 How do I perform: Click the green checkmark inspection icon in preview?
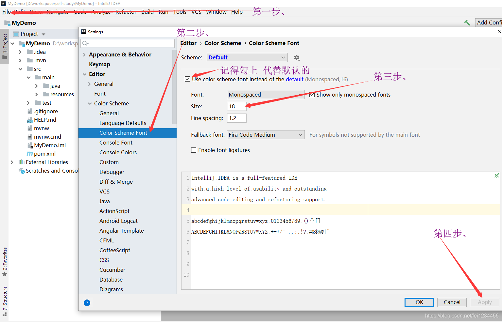pos(497,176)
